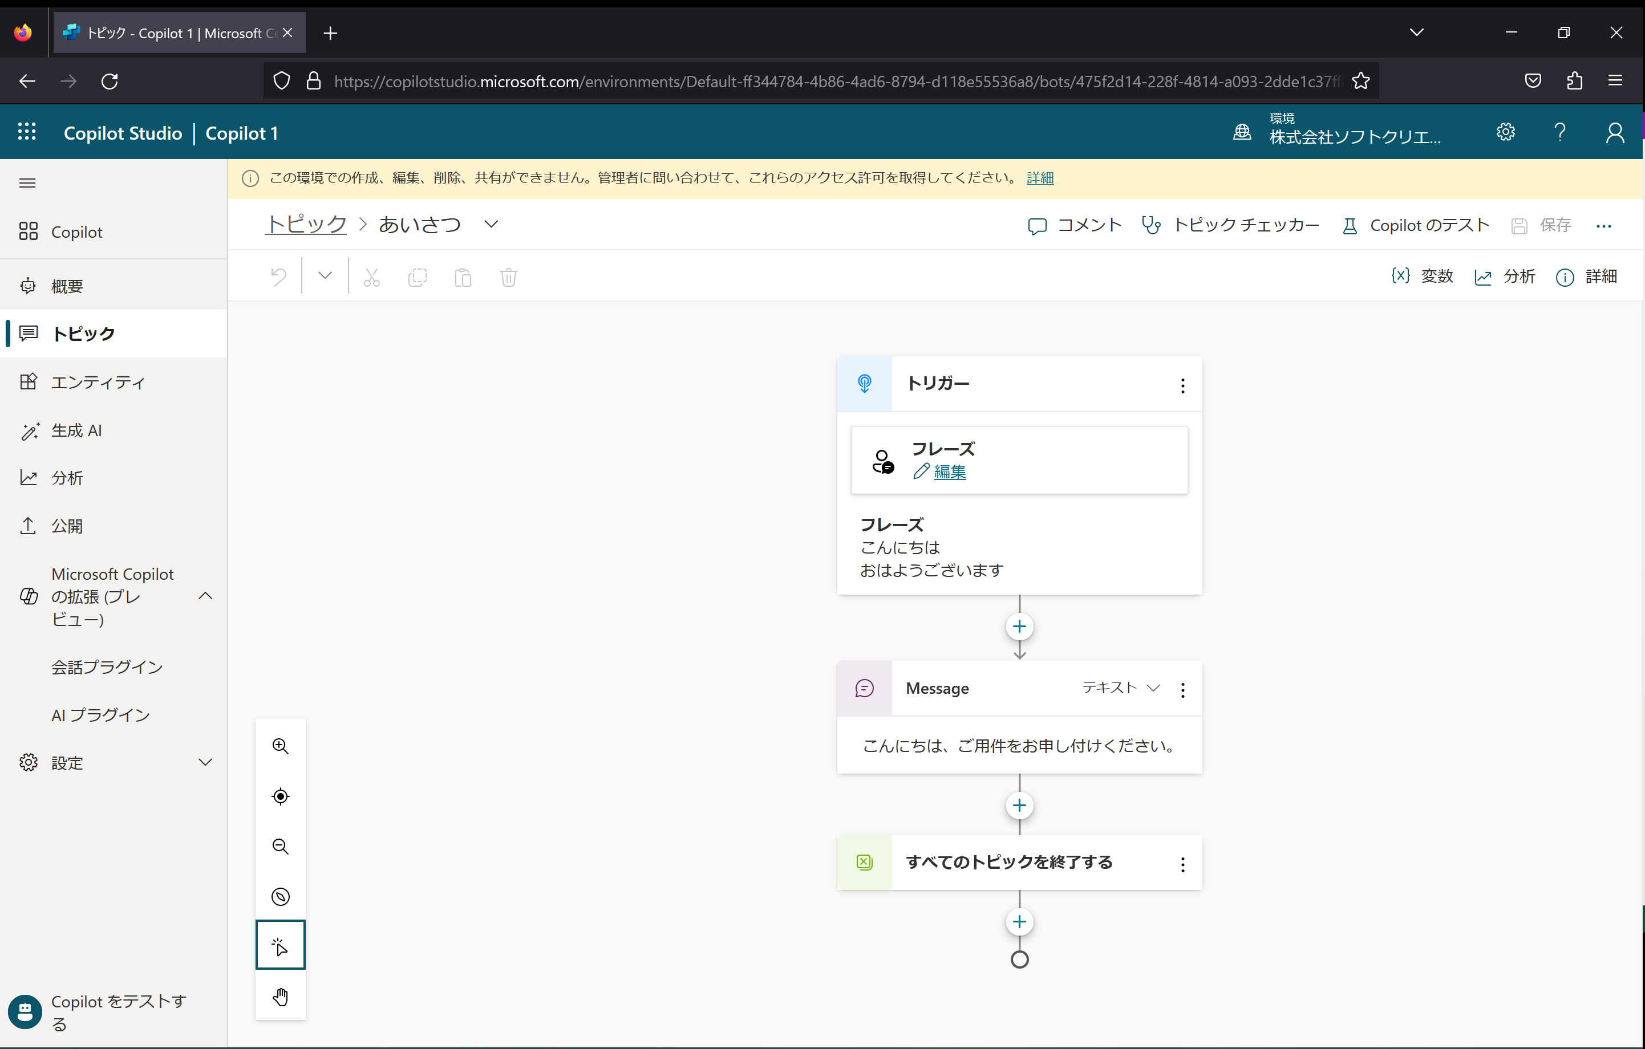The height and width of the screenshot is (1049, 1645).
Task: Open the テキスト type dropdown on Message
Action: coord(1121,688)
